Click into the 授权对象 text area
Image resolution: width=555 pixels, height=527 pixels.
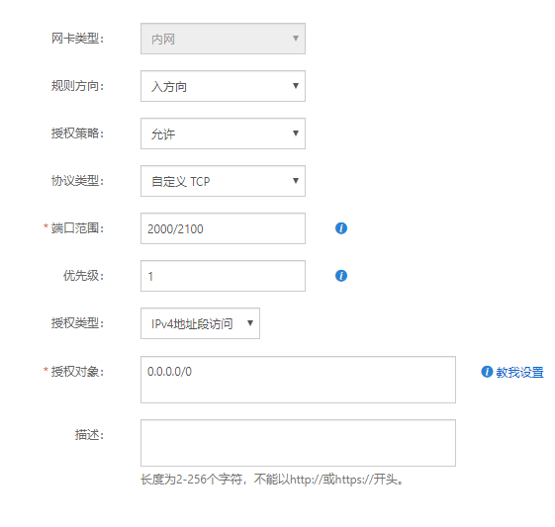(x=298, y=380)
